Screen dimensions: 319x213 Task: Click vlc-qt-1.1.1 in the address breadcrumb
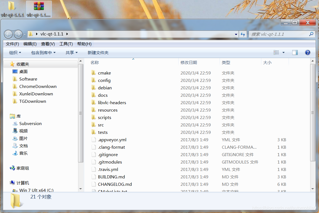(52, 34)
